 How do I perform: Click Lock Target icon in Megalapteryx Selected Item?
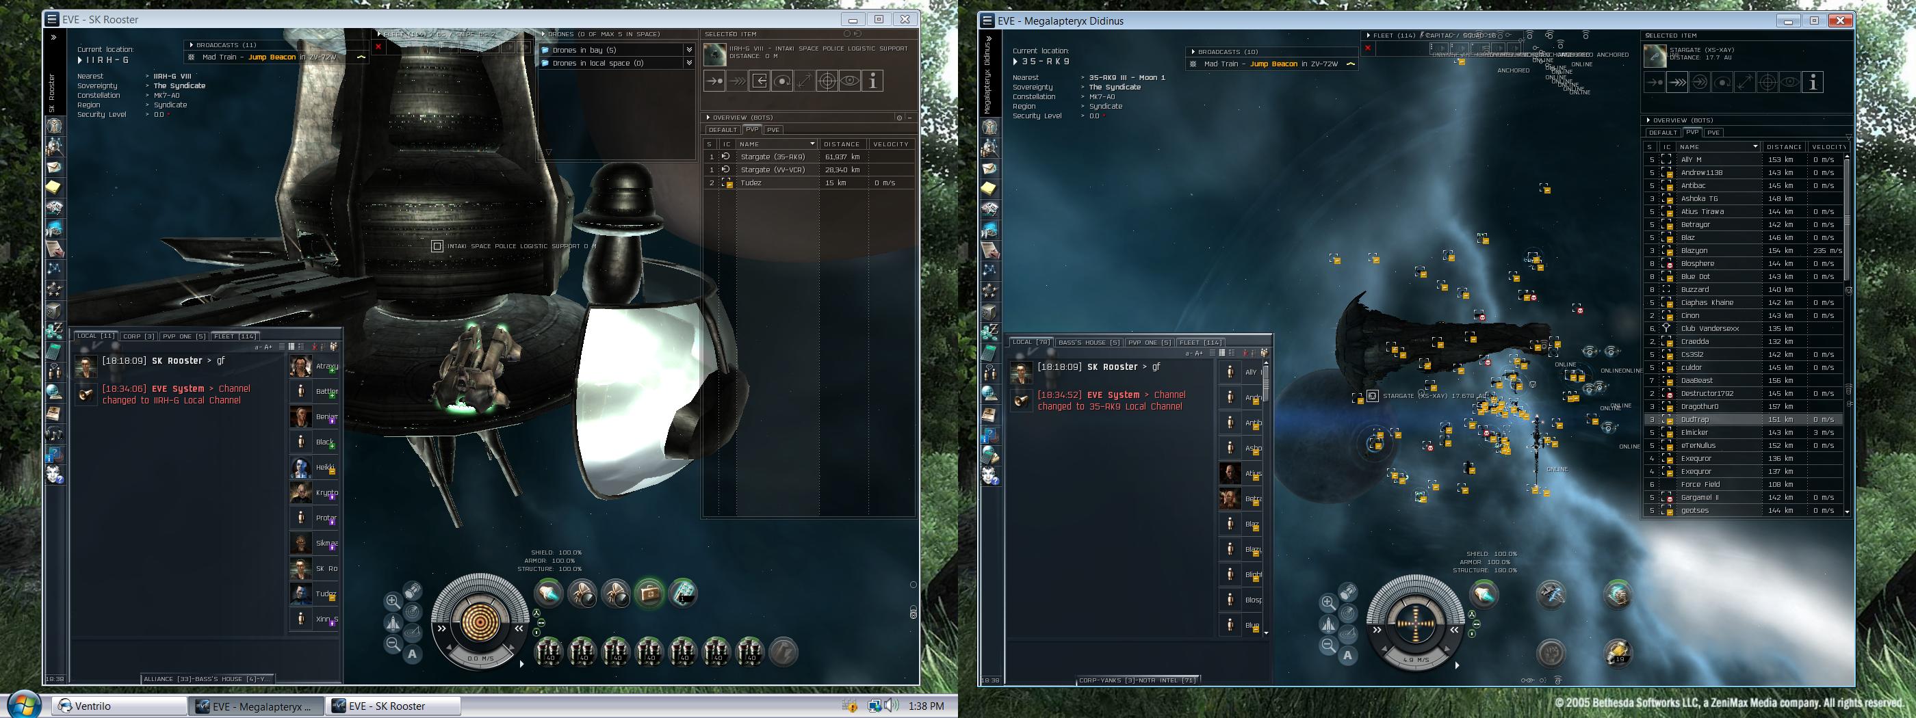(x=1768, y=83)
